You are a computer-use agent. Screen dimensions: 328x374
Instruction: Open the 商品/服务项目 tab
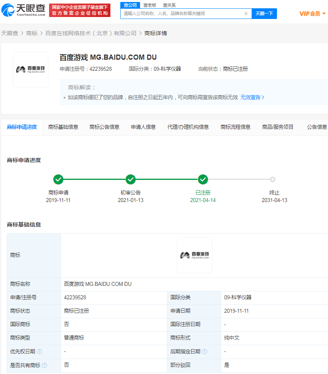(x=278, y=127)
